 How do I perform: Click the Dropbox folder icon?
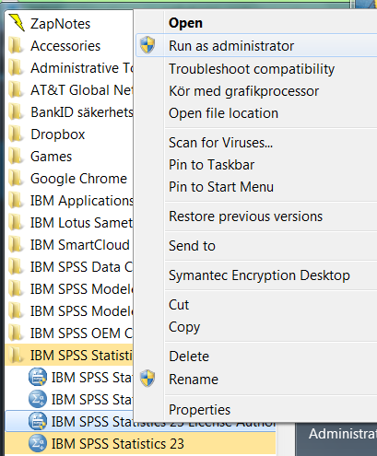[x=16, y=134]
